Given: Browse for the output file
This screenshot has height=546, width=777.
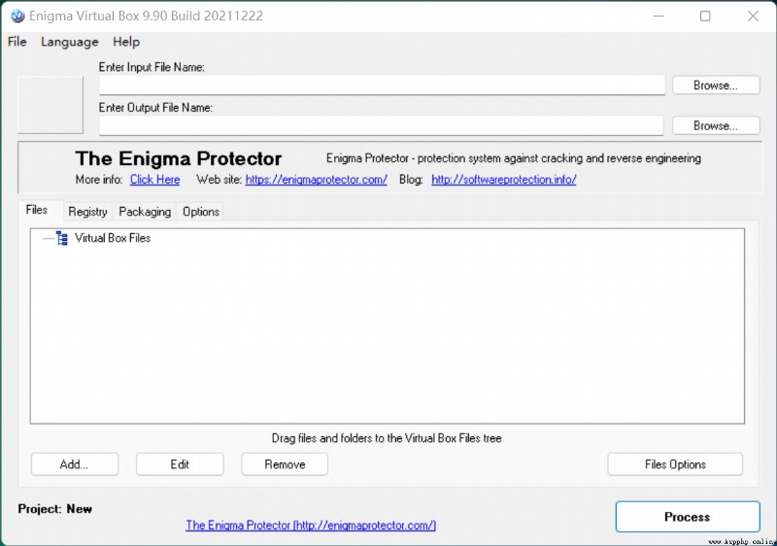Looking at the screenshot, I should pyautogui.click(x=716, y=126).
